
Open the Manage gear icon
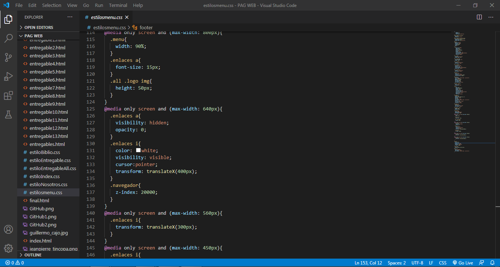[8, 248]
